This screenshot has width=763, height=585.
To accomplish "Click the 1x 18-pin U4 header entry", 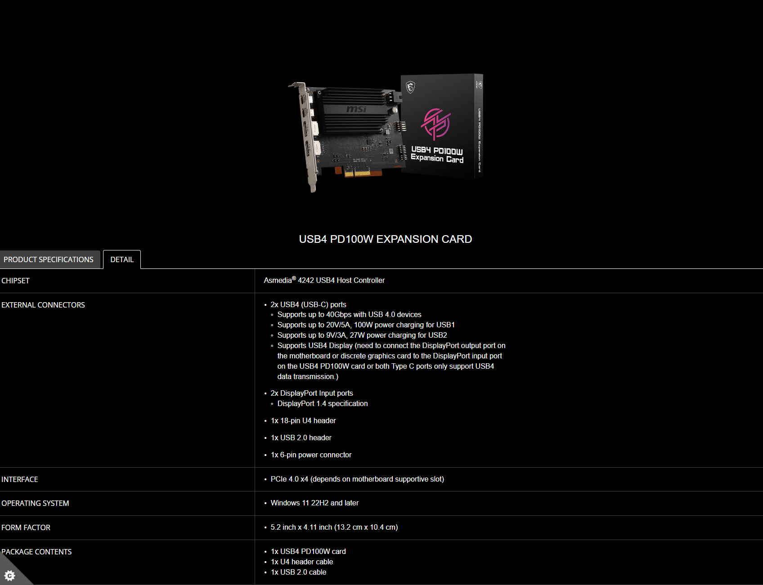I will tap(303, 420).
